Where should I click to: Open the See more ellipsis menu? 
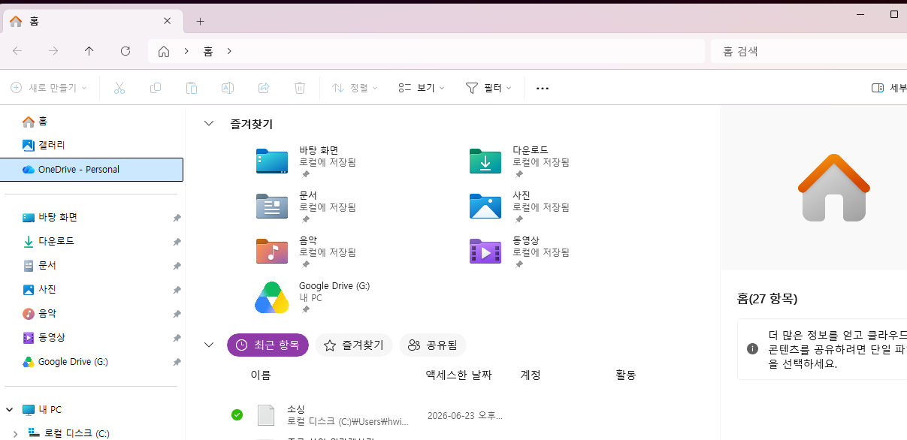[x=543, y=88]
